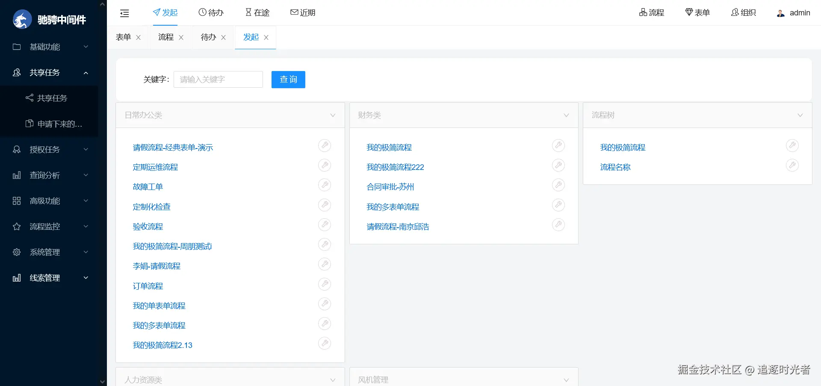The image size is (821, 386).
Task: Click the wrench icon beside 流程名称
Action: pyautogui.click(x=792, y=165)
